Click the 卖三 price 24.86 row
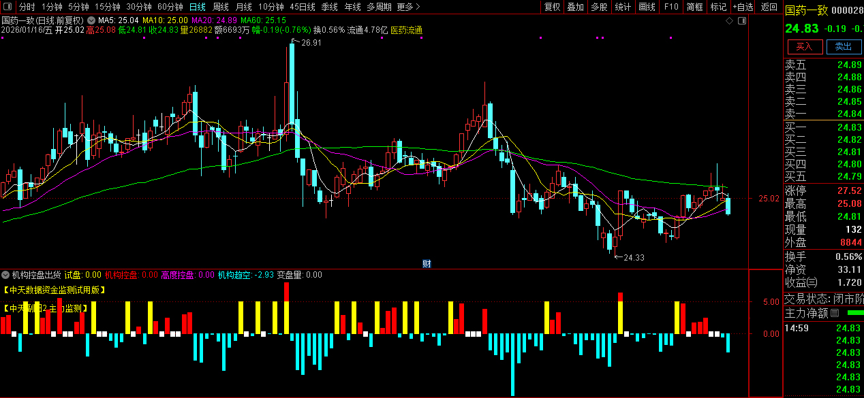The height and width of the screenshot is (398, 864). point(824,90)
